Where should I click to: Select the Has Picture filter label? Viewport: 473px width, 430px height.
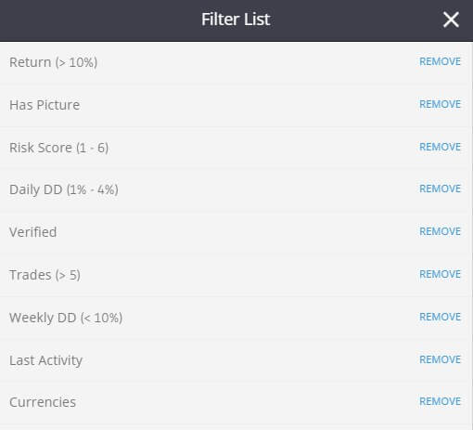coord(45,105)
